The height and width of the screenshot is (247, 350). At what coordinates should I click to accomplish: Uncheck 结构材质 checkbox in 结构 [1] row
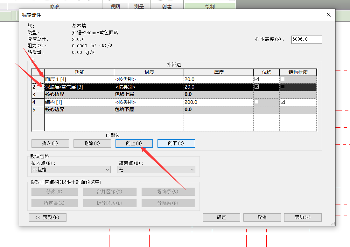283,102
